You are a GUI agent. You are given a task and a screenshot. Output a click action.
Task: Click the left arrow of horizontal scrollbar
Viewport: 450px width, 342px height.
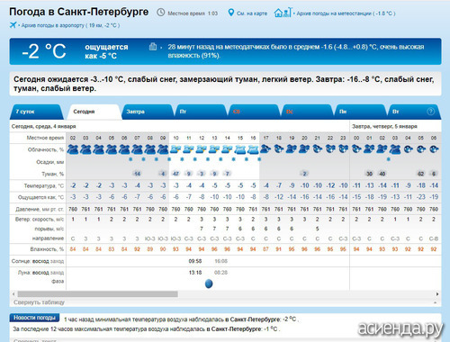[x=13, y=294]
